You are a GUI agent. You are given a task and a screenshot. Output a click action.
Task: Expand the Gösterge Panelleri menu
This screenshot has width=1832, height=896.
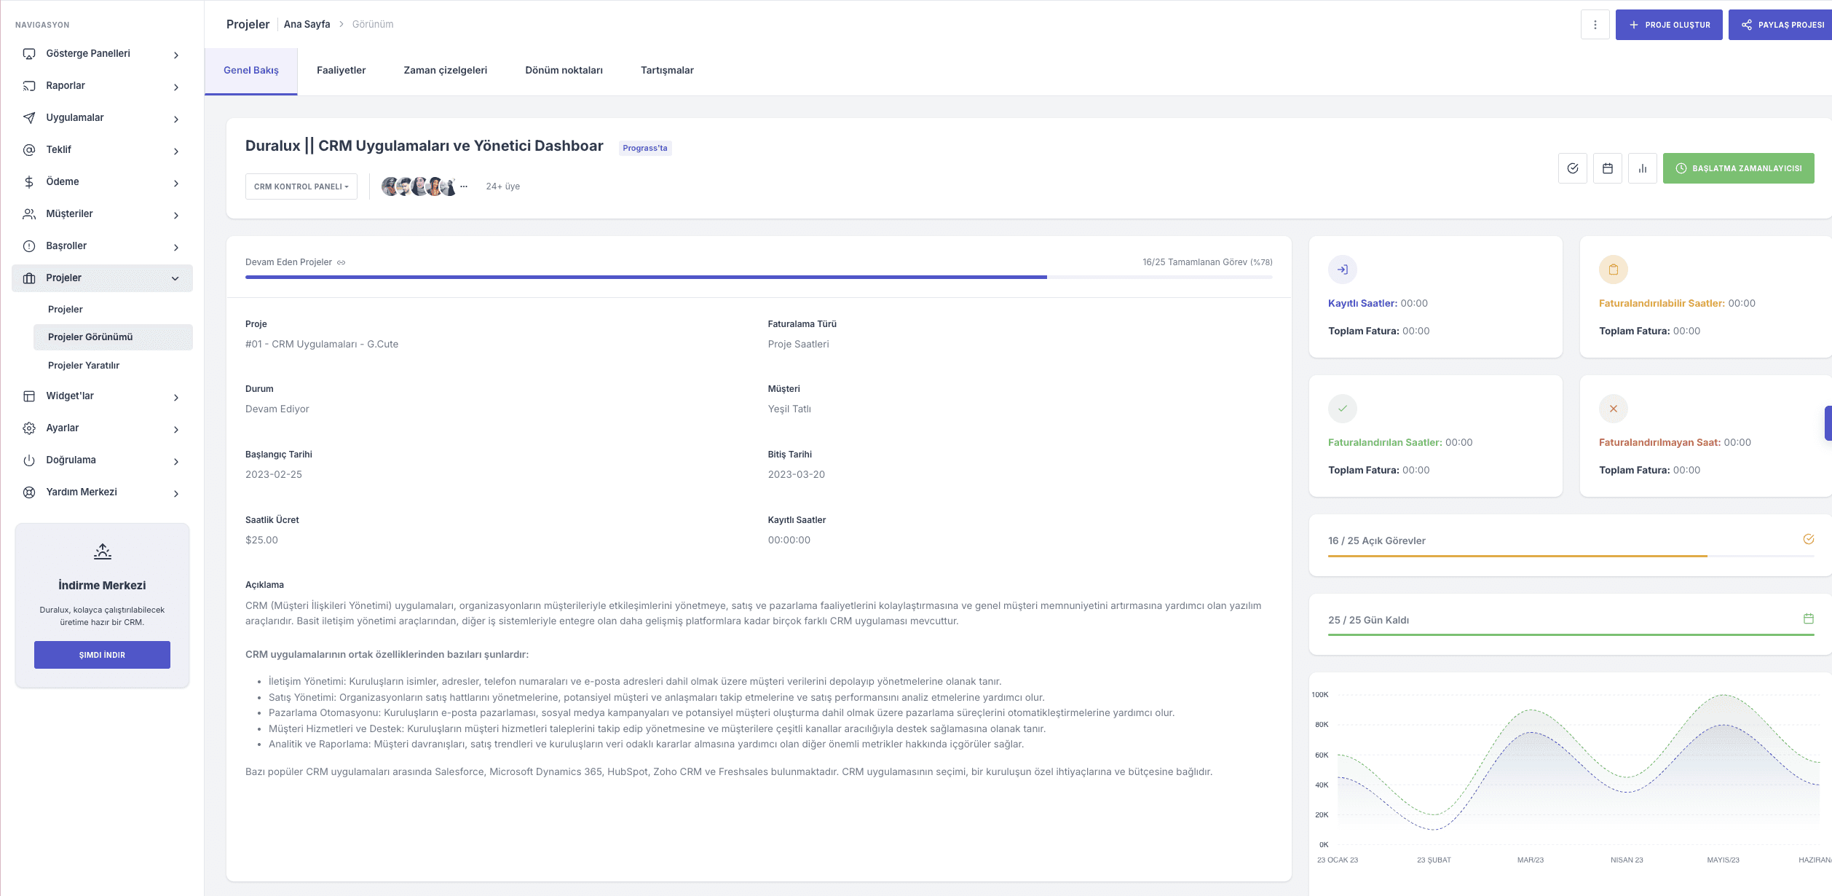click(x=102, y=54)
